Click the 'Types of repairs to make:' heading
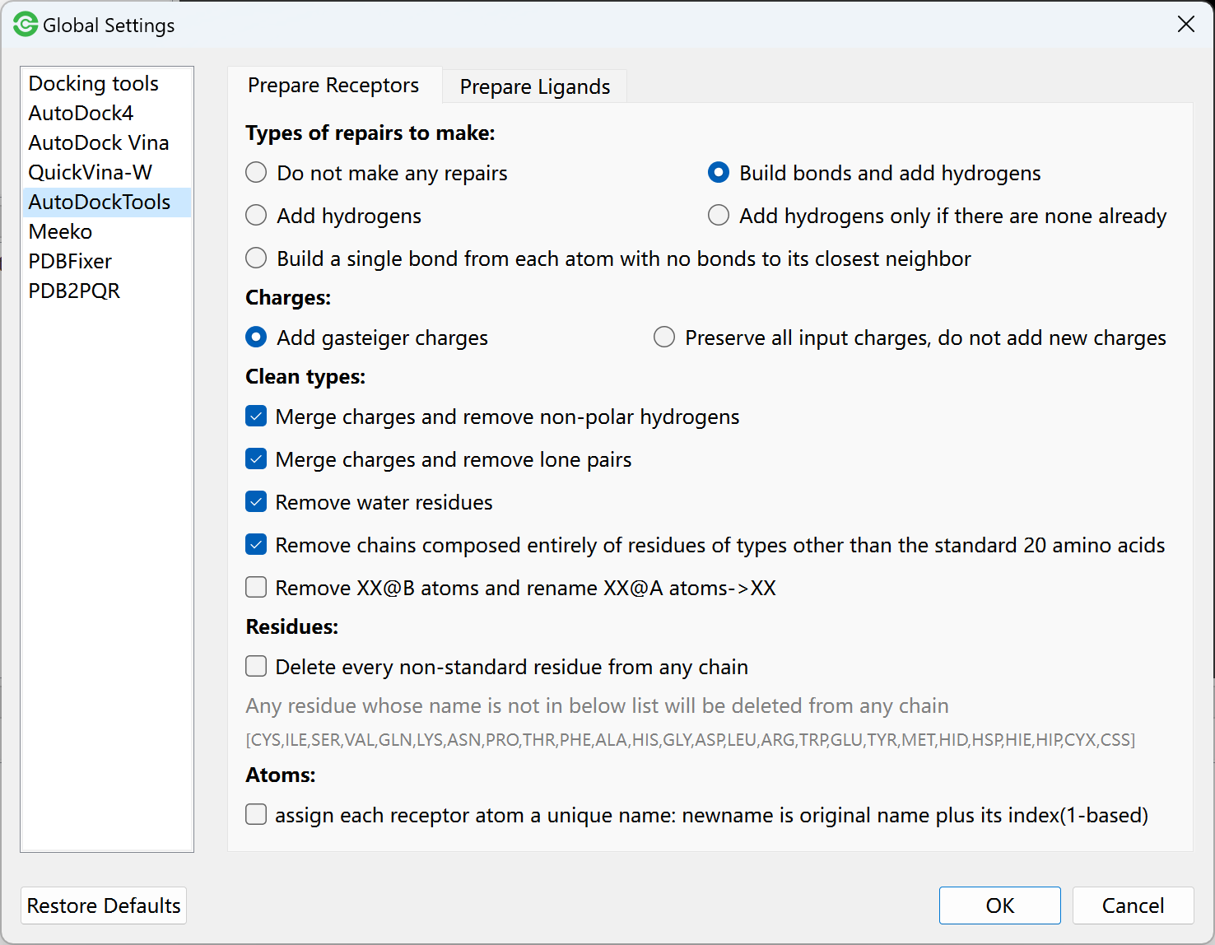The image size is (1215, 945). click(370, 133)
